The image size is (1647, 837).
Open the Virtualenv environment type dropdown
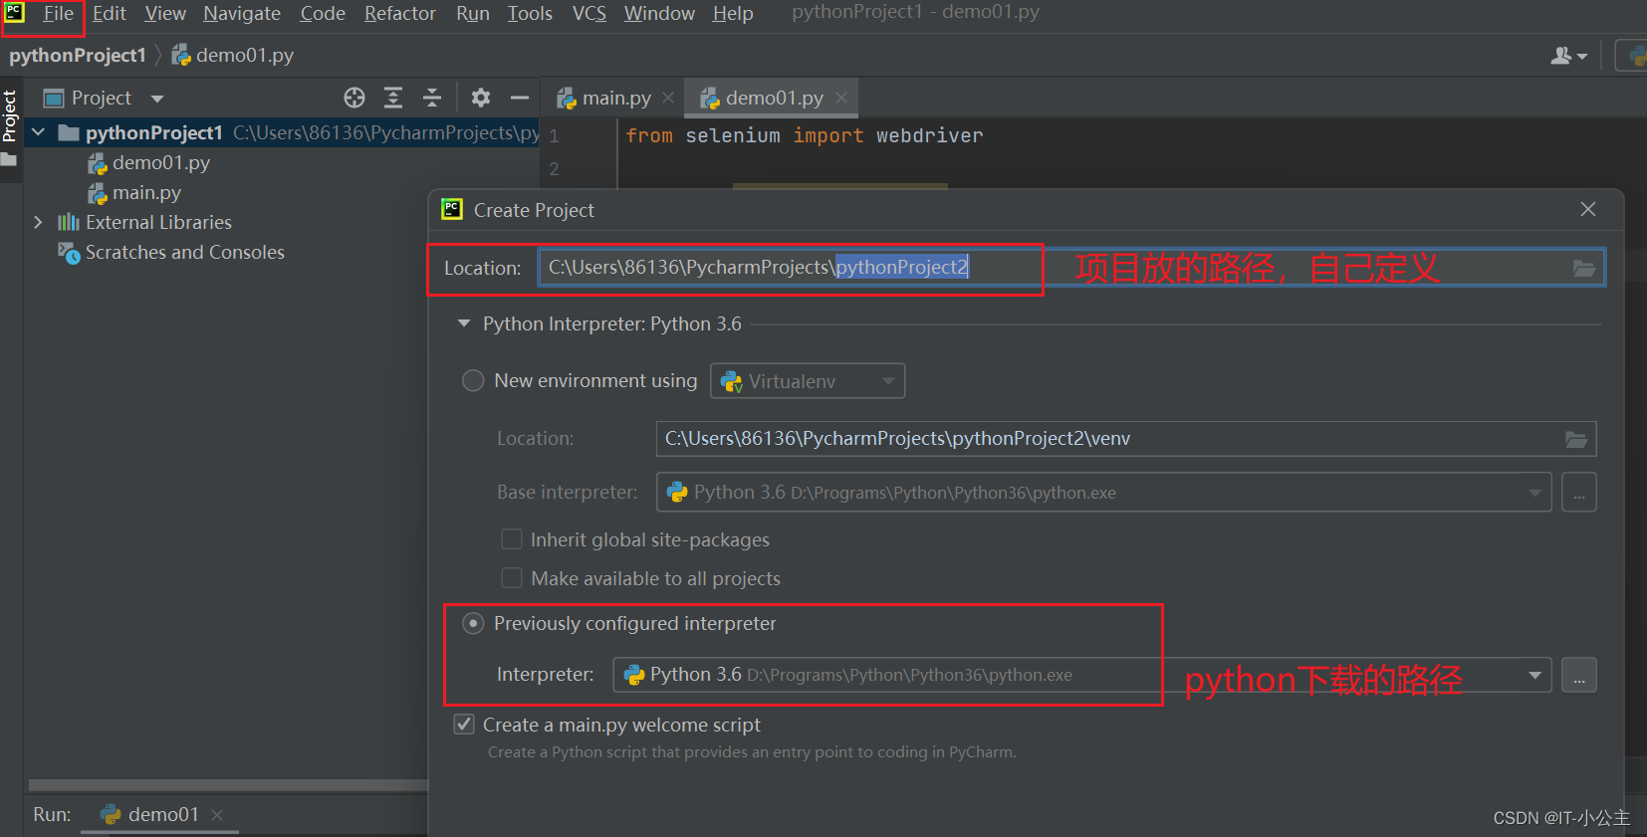coord(808,381)
